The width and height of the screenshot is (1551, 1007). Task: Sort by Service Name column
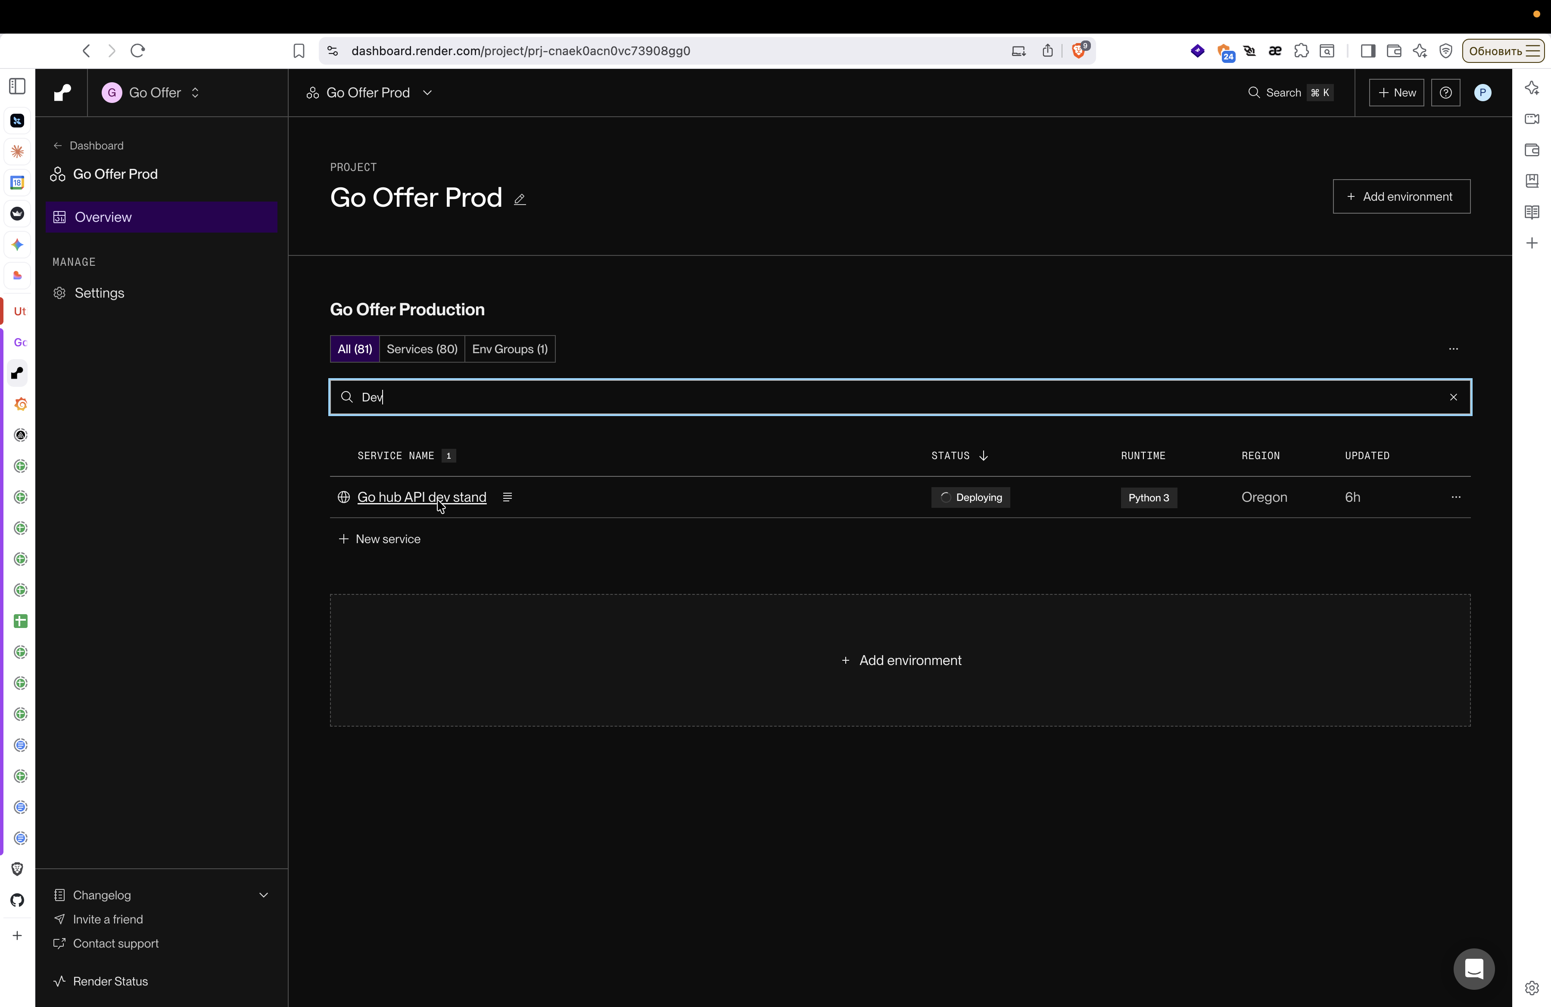(x=396, y=455)
